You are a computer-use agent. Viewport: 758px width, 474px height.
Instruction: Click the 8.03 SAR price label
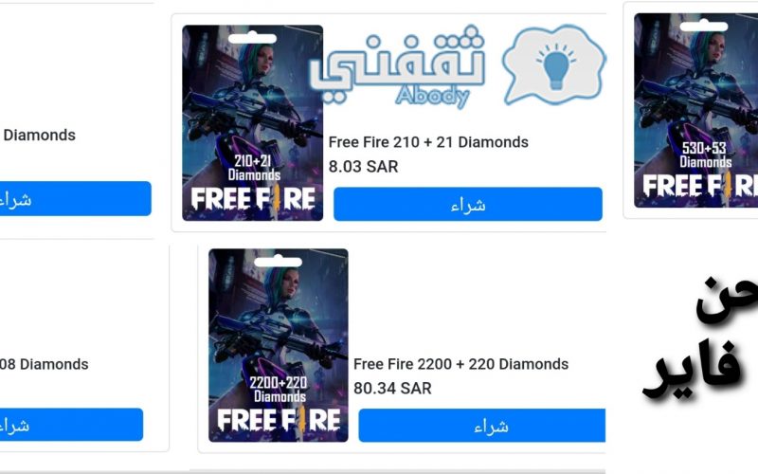(x=363, y=167)
